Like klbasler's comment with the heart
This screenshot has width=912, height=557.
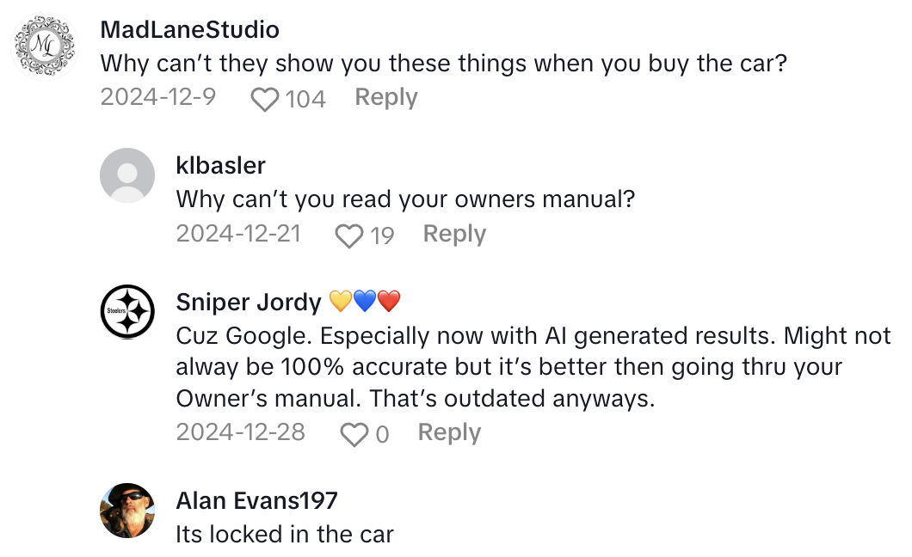coord(348,236)
